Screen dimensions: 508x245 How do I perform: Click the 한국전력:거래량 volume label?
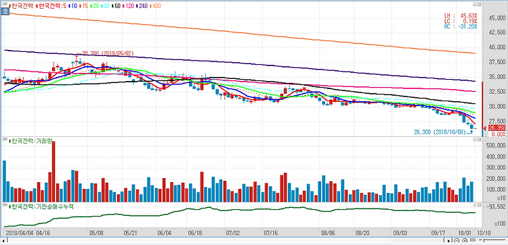click(31, 141)
